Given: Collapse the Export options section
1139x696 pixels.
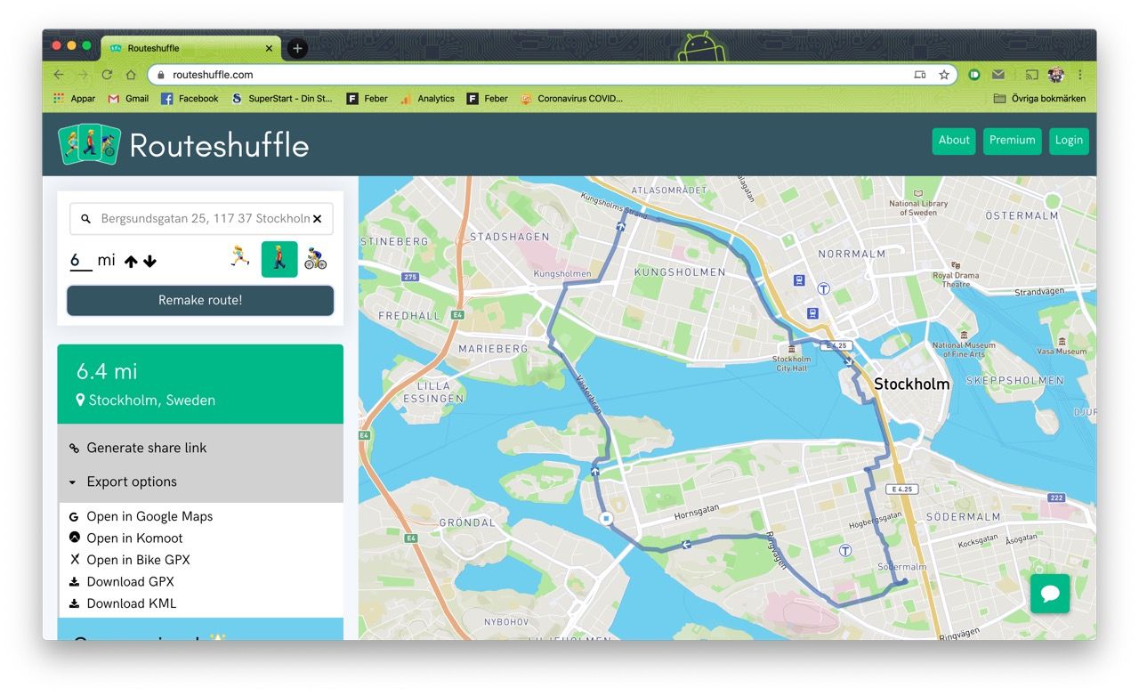Looking at the screenshot, I should point(132,482).
